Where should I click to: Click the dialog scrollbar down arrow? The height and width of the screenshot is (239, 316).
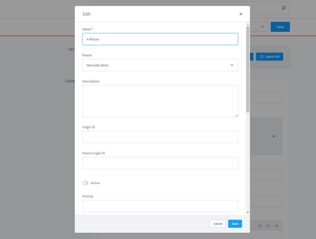248,212
